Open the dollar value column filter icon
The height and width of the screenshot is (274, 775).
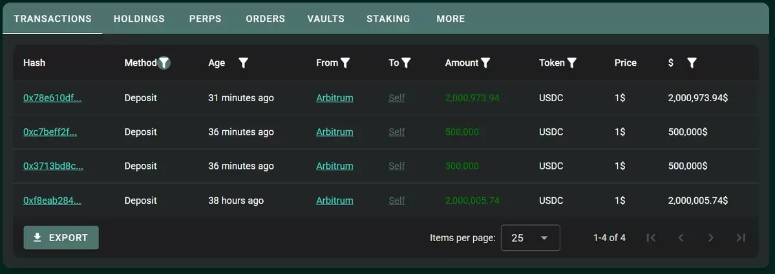click(x=692, y=63)
